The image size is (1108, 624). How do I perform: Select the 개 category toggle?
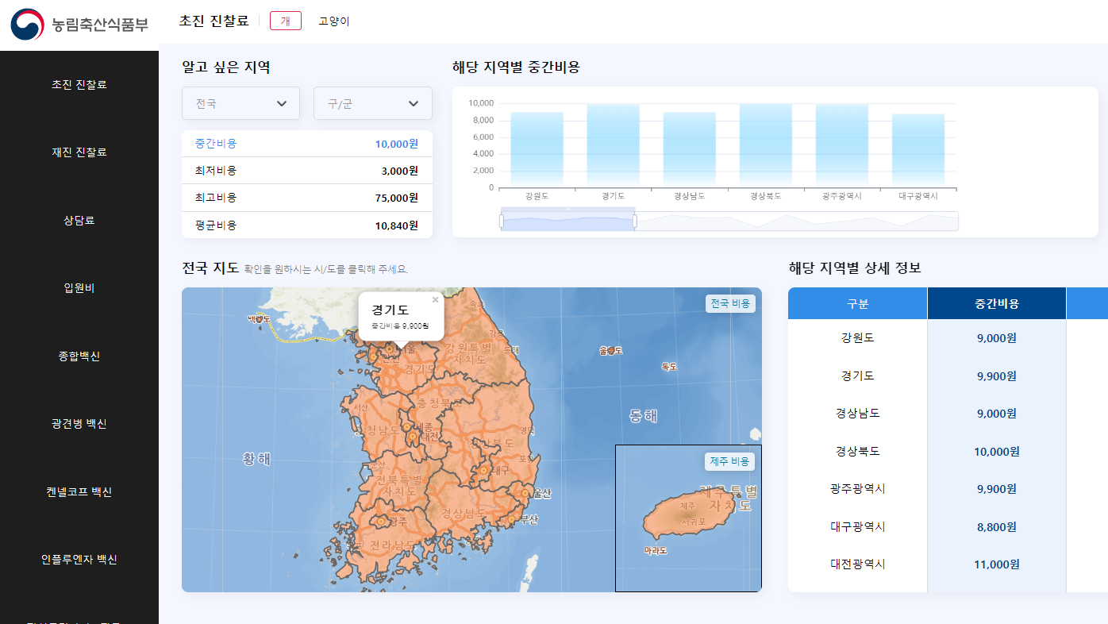tap(285, 21)
